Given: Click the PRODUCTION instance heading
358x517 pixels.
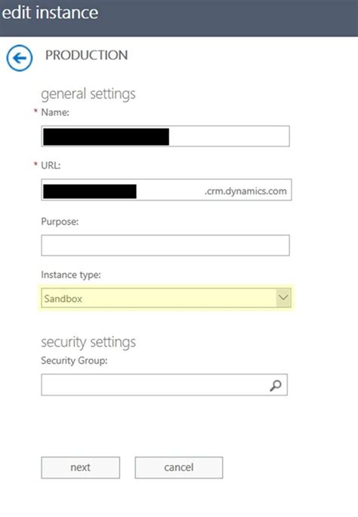Looking at the screenshot, I should pos(86,55).
